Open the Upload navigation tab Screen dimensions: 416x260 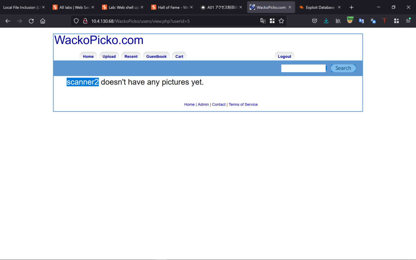109,57
